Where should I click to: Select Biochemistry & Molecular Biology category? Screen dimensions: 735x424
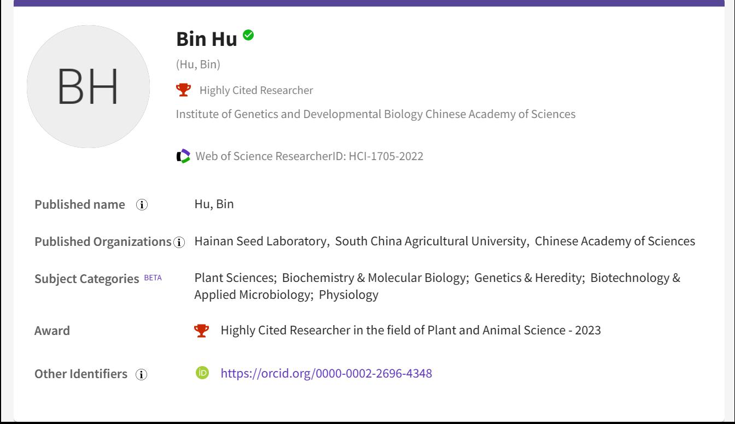[x=374, y=278]
